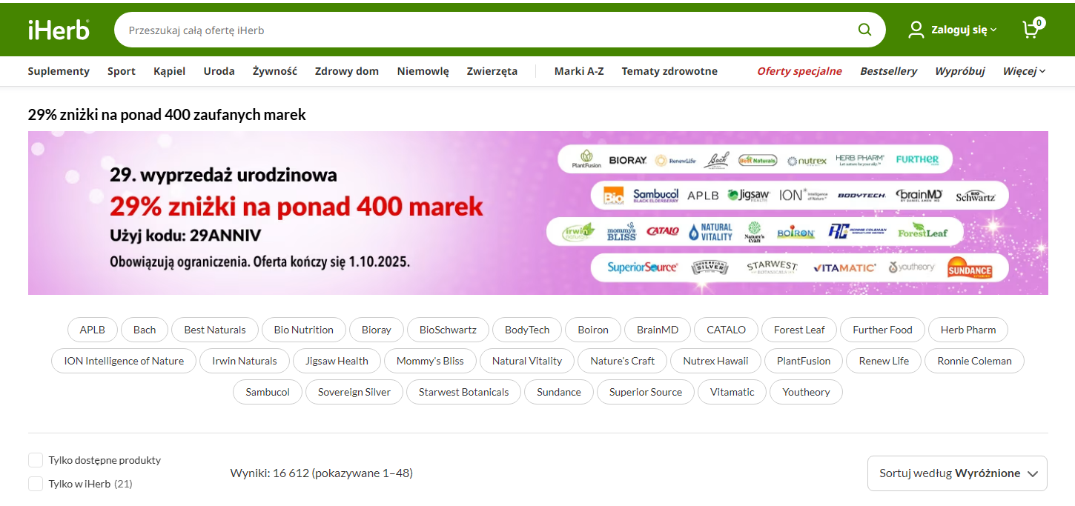This screenshot has height=506, width=1075.
Task: Choose Boiron brand chip
Action: pyautogui.click(x=593, y=330)
